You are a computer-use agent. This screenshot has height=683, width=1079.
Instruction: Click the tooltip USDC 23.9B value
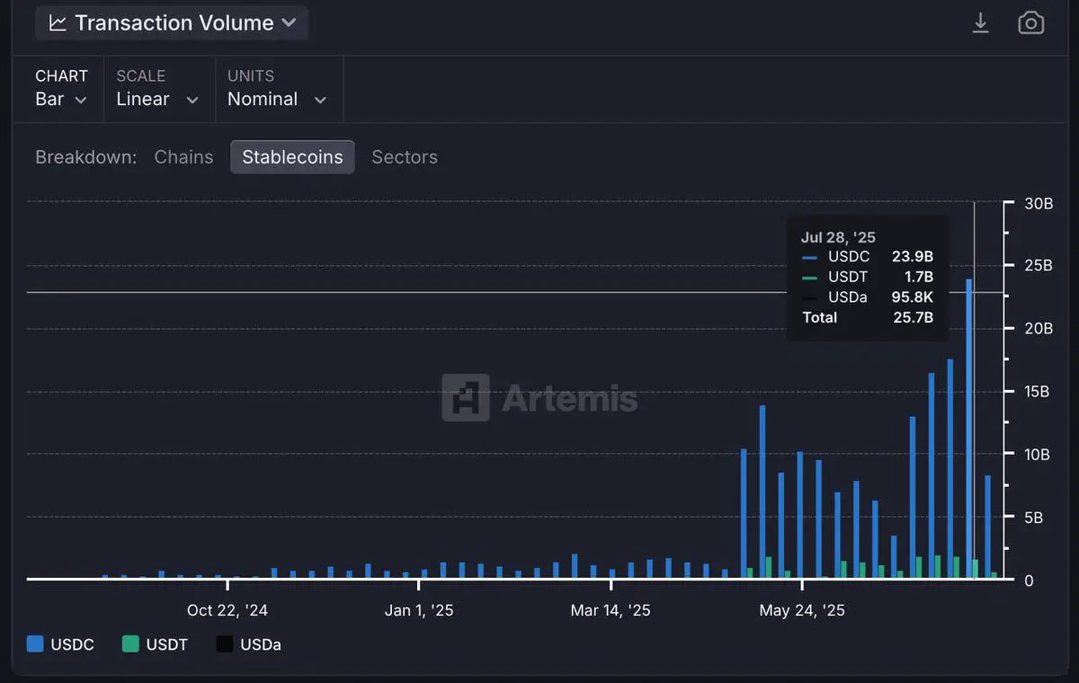click(x=912, y=257)
